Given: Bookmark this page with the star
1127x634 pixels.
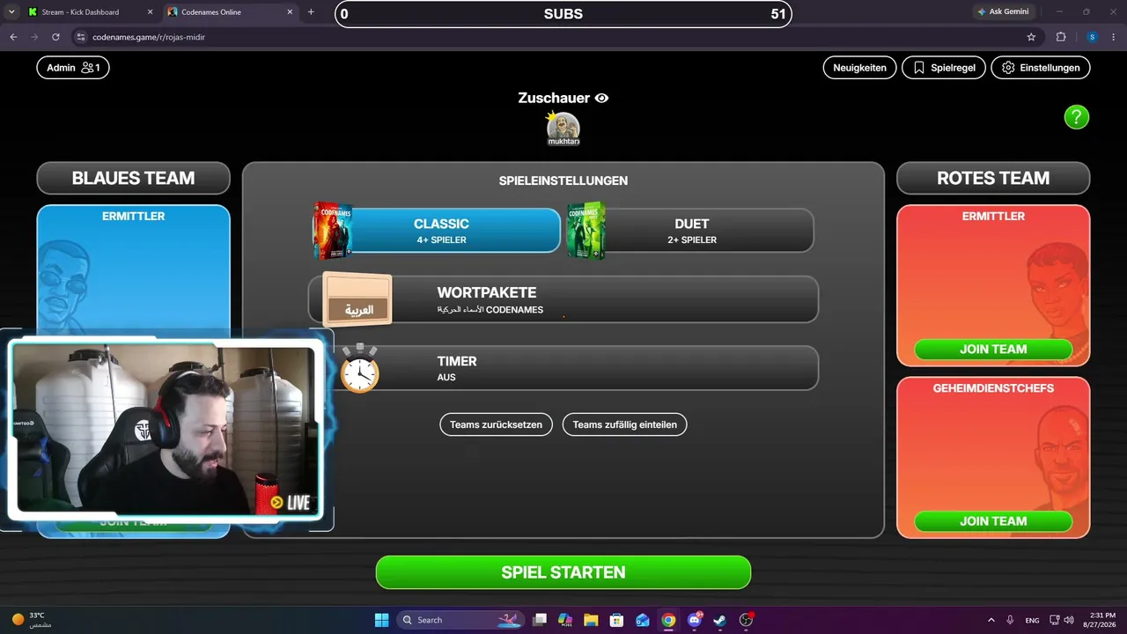Looking at the screenshot, I should [x=1031, y=37].
